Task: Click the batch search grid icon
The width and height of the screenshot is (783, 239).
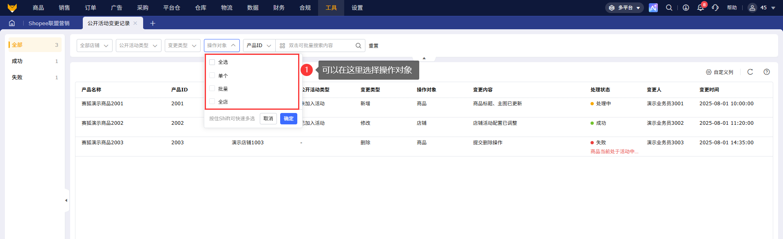Action: coord(282,46)
